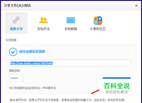This screenshot has width=142, height=103.
Task: Switch to the 分享到社区 tab label
Action: (98, 29)
